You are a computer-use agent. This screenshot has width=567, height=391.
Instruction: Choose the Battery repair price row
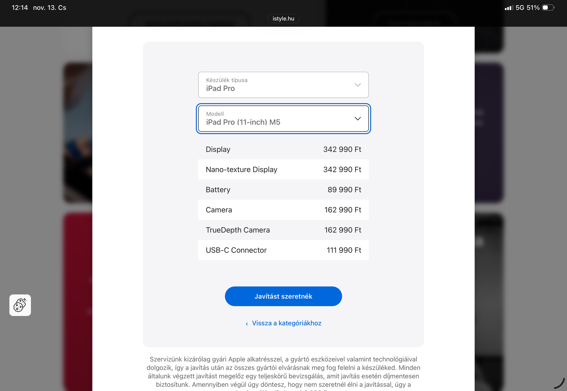pos(283,190)
